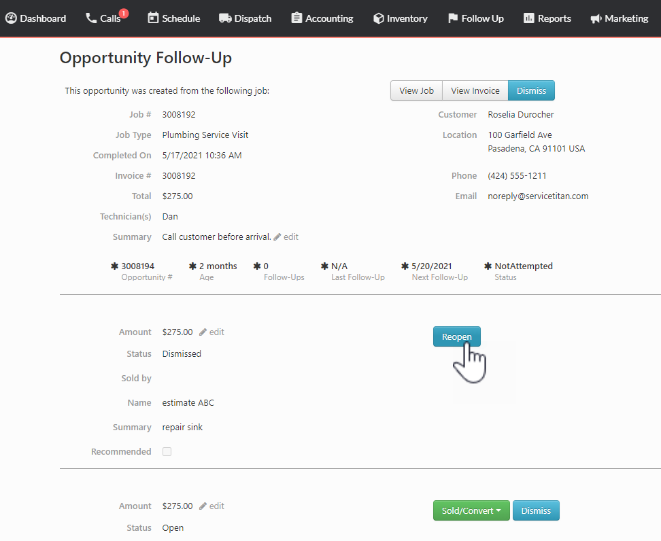Edit the Dismissed estimate amount
Viewport: 661px width, 541px height.
[212, 332]
